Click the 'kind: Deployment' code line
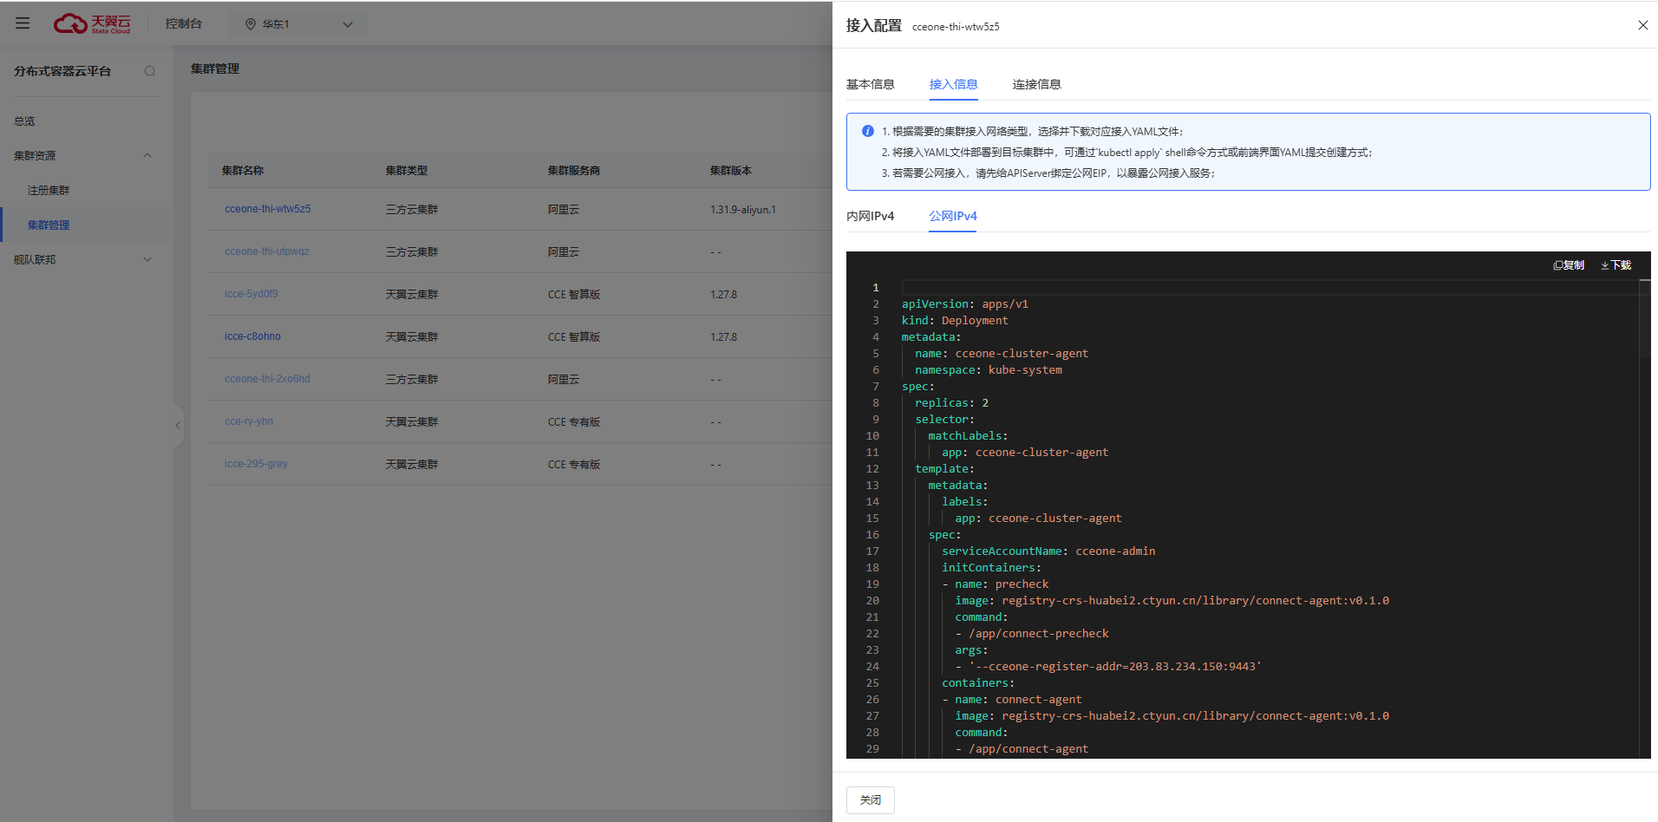This screenshot has width=1658, height=822. click(955, 321)
